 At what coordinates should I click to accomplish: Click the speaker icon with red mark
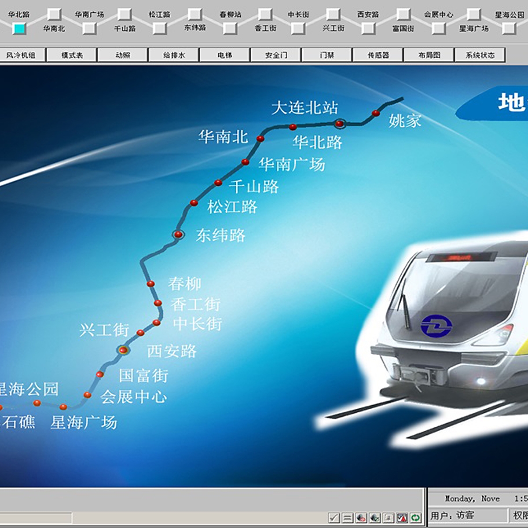pos(362,518)
